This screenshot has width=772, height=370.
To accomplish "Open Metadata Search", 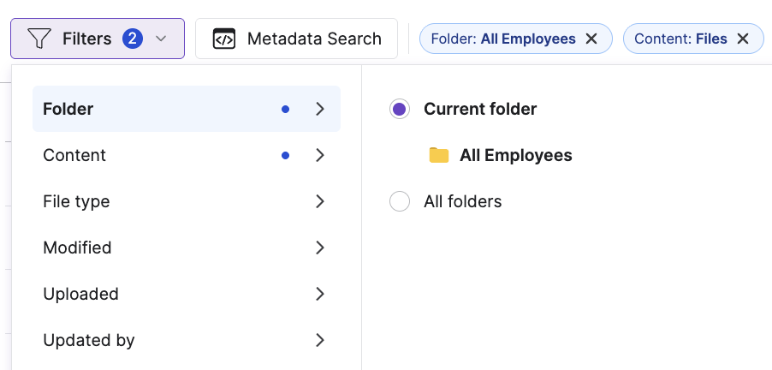I will click(x=314, y=39).
